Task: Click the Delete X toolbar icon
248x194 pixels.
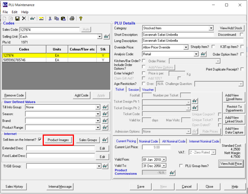Action: coord(24,19)
